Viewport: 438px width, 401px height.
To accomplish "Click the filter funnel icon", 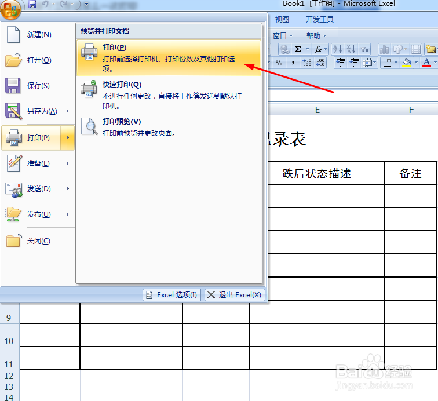I will click(x=364, y=49).
